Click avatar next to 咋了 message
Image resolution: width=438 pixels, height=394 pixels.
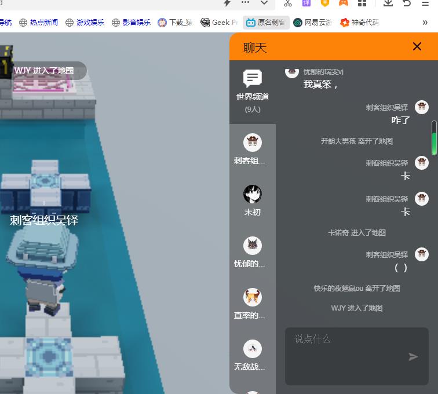[422, 107]
